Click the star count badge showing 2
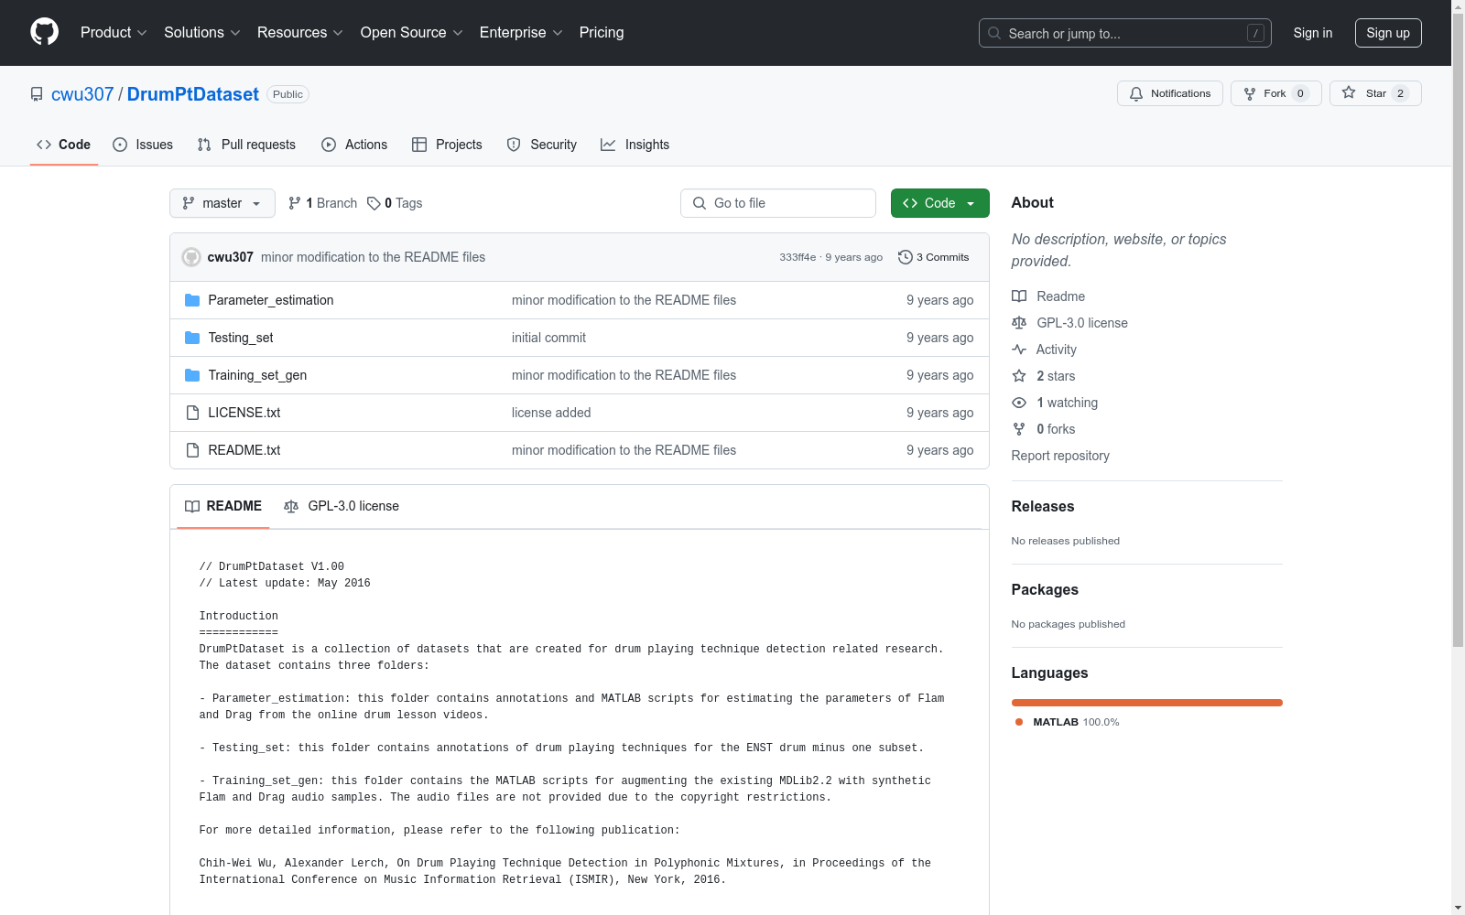This screenshot has width=1465, height=915. coord(1400,93)
